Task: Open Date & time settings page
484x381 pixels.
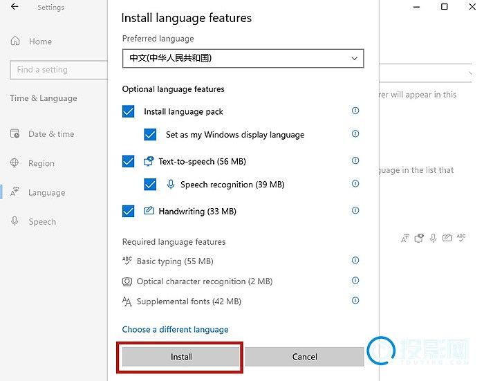Action: pyautogui.click(x=50, y=134)
